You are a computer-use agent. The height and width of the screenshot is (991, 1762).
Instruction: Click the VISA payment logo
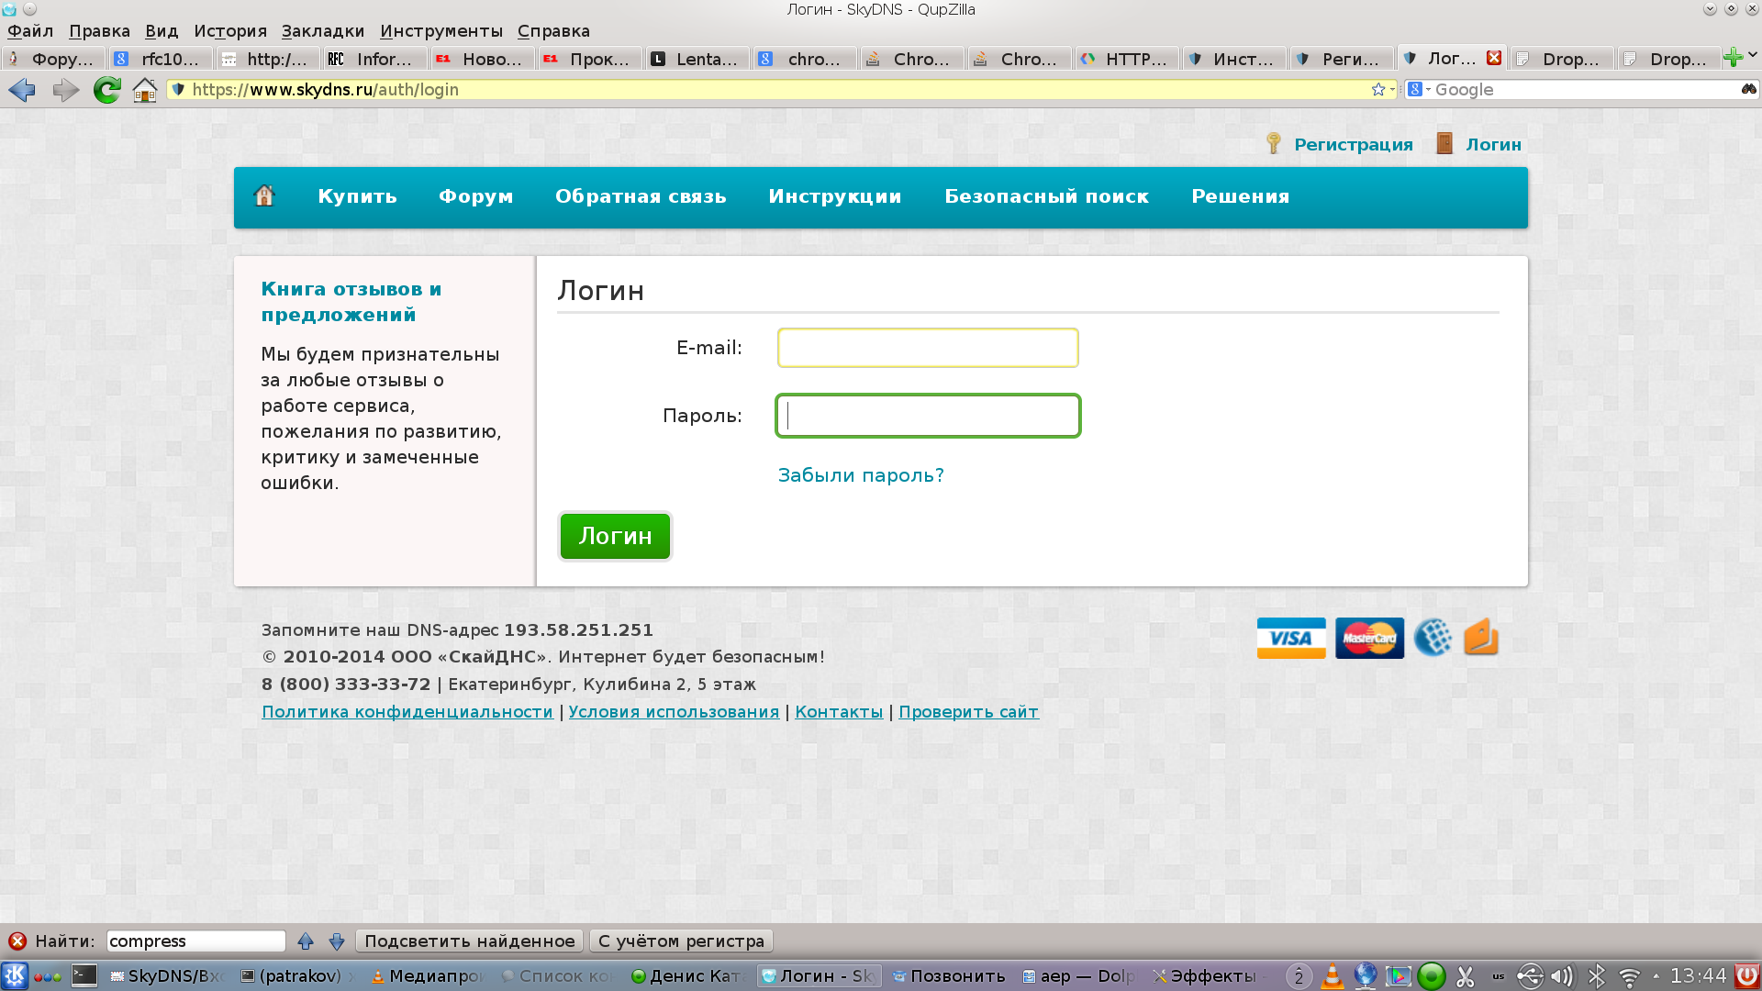tap(1291, 638)
